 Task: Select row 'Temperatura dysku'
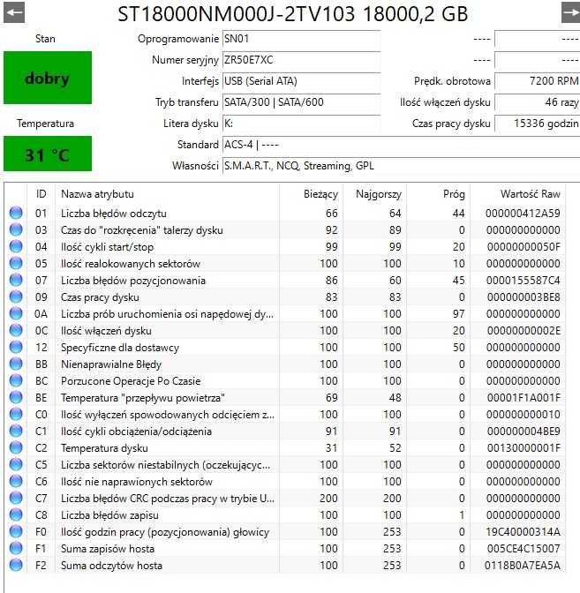[x=285, y=447]
